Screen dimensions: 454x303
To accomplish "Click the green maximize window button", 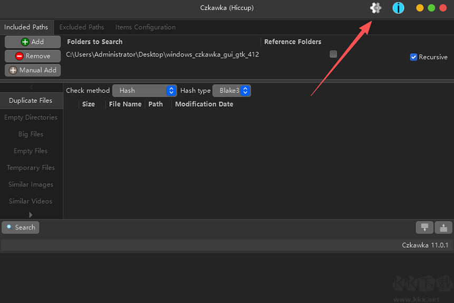I will click(x=431, y=8).
